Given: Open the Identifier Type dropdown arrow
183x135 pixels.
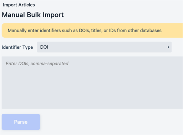Looking at the screenshot, I should click(168, 47).
